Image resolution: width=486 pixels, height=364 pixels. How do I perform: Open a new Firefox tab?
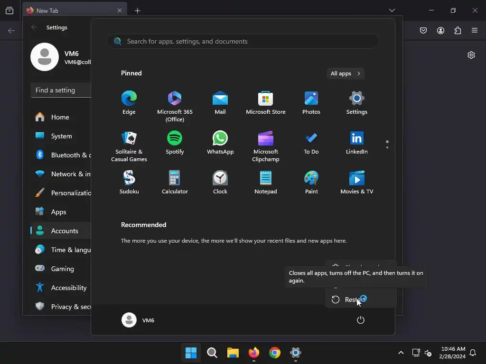pos(137,11)
